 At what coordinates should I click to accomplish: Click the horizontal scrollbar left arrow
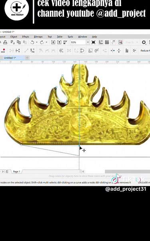83,172
